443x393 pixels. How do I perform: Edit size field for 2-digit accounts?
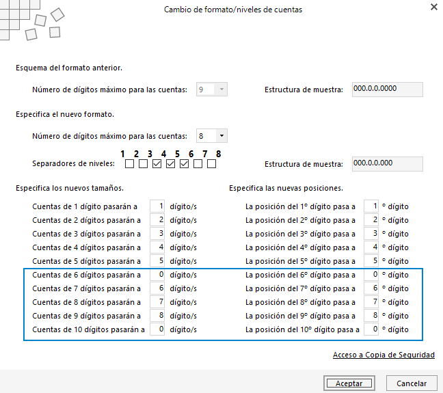(157, 220)
